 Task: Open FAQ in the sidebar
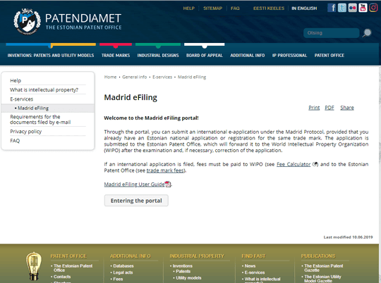coord(15,141)
